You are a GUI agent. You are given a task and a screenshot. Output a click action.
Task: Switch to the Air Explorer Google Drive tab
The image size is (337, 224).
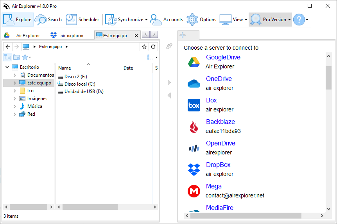click(x=22, y=36)
